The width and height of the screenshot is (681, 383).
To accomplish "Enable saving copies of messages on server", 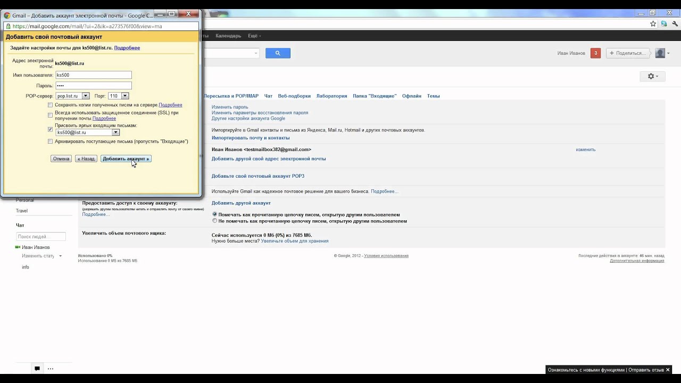I will click(51, 105).
